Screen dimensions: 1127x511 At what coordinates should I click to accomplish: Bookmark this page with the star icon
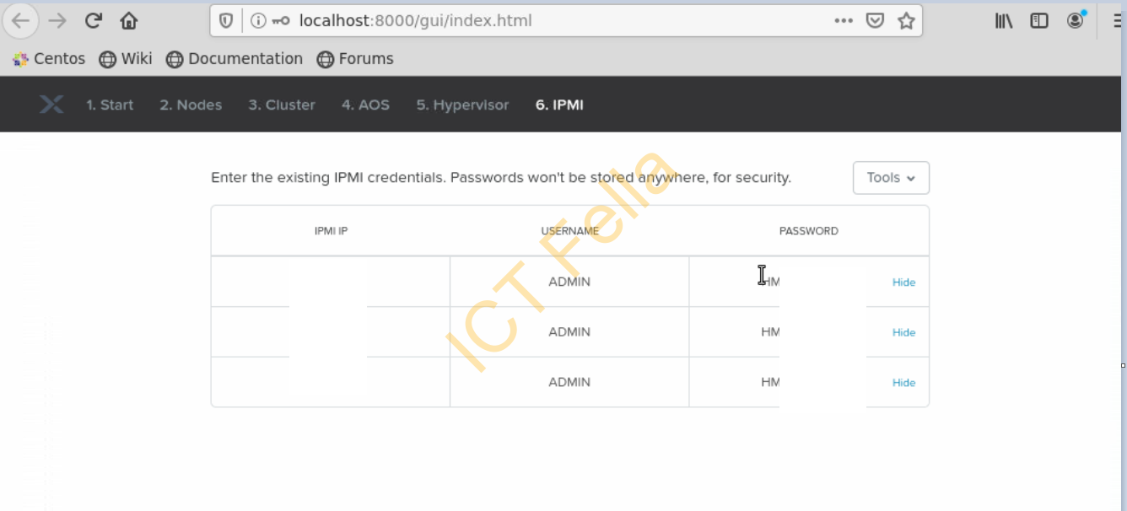(x=906, y=21)
